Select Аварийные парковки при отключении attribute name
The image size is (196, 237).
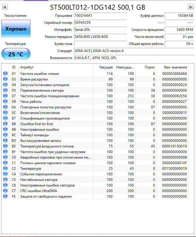click(55, 157)
